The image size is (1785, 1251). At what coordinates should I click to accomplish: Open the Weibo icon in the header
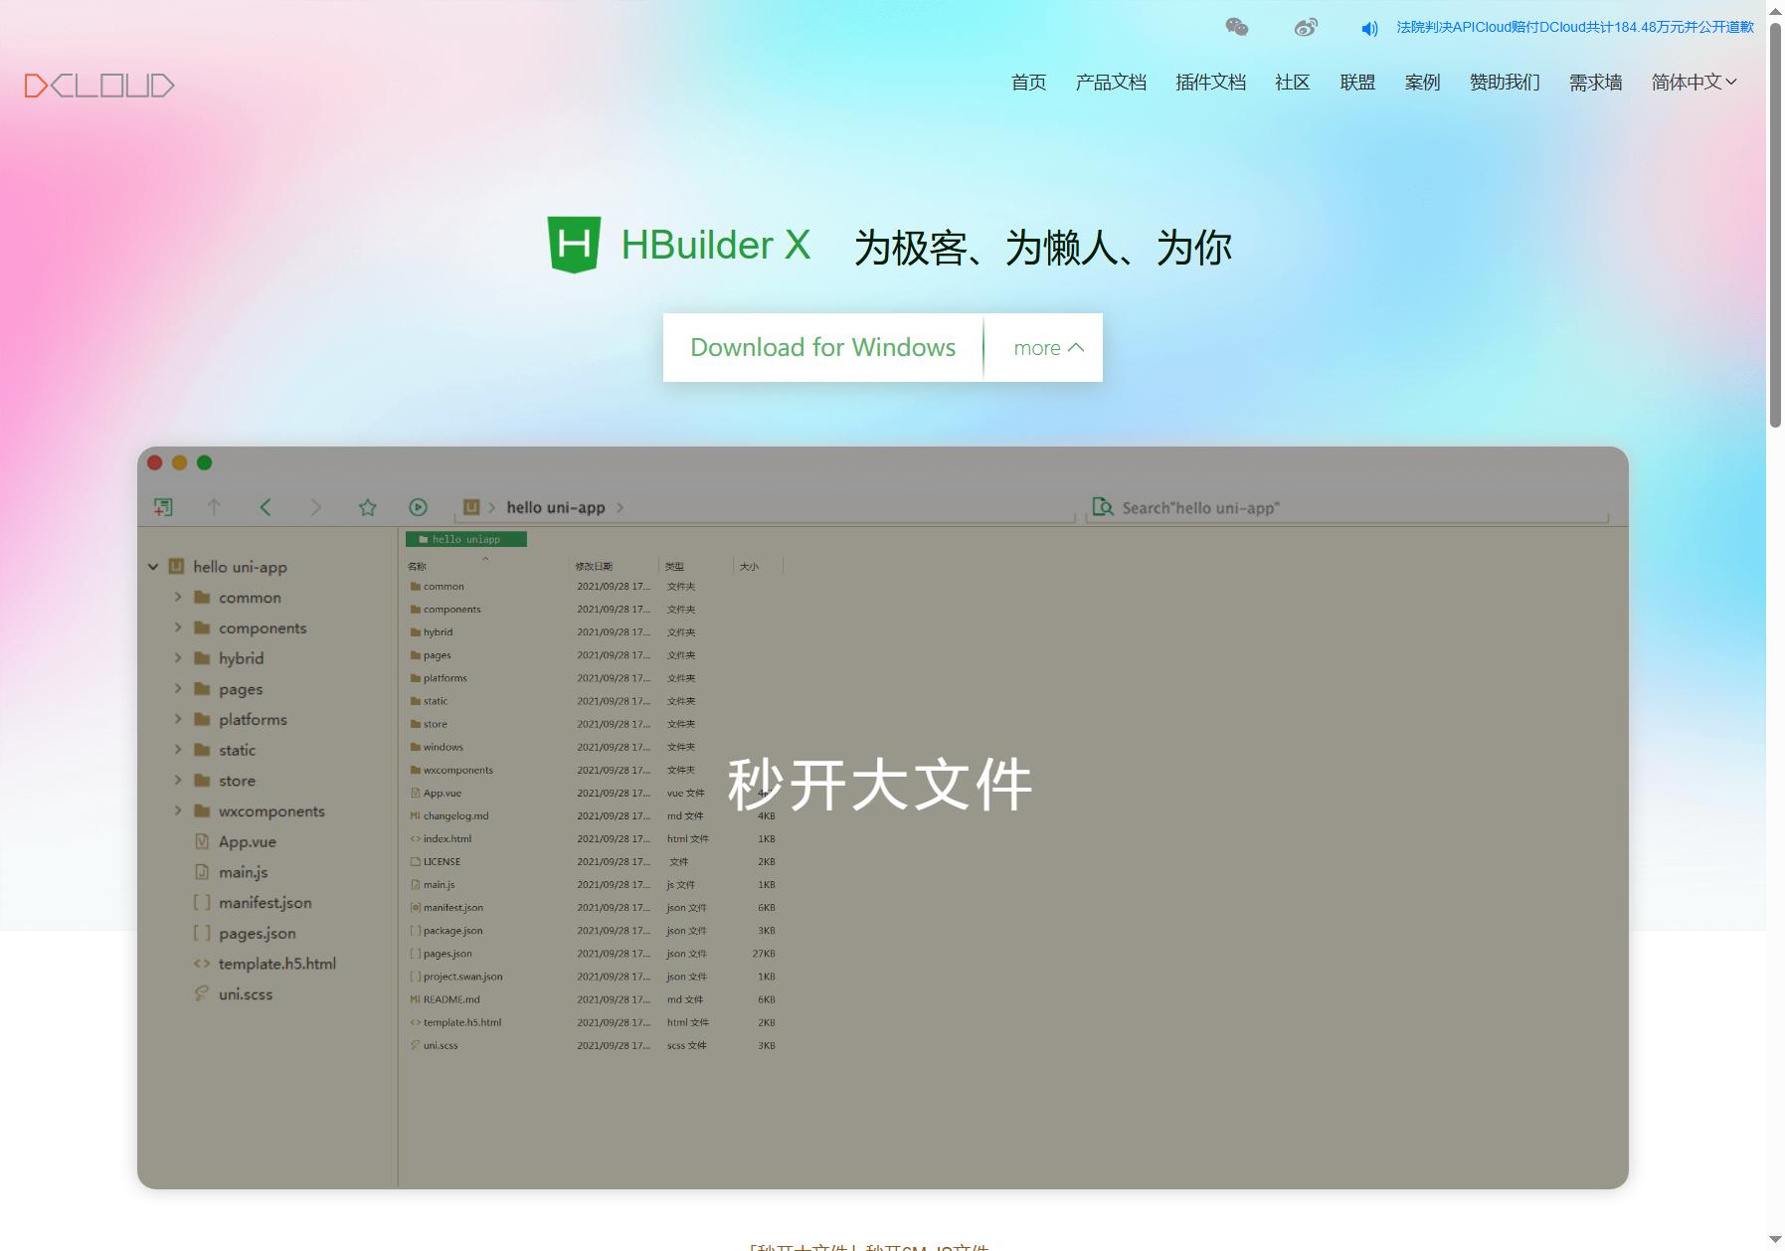coord(1306,27)
